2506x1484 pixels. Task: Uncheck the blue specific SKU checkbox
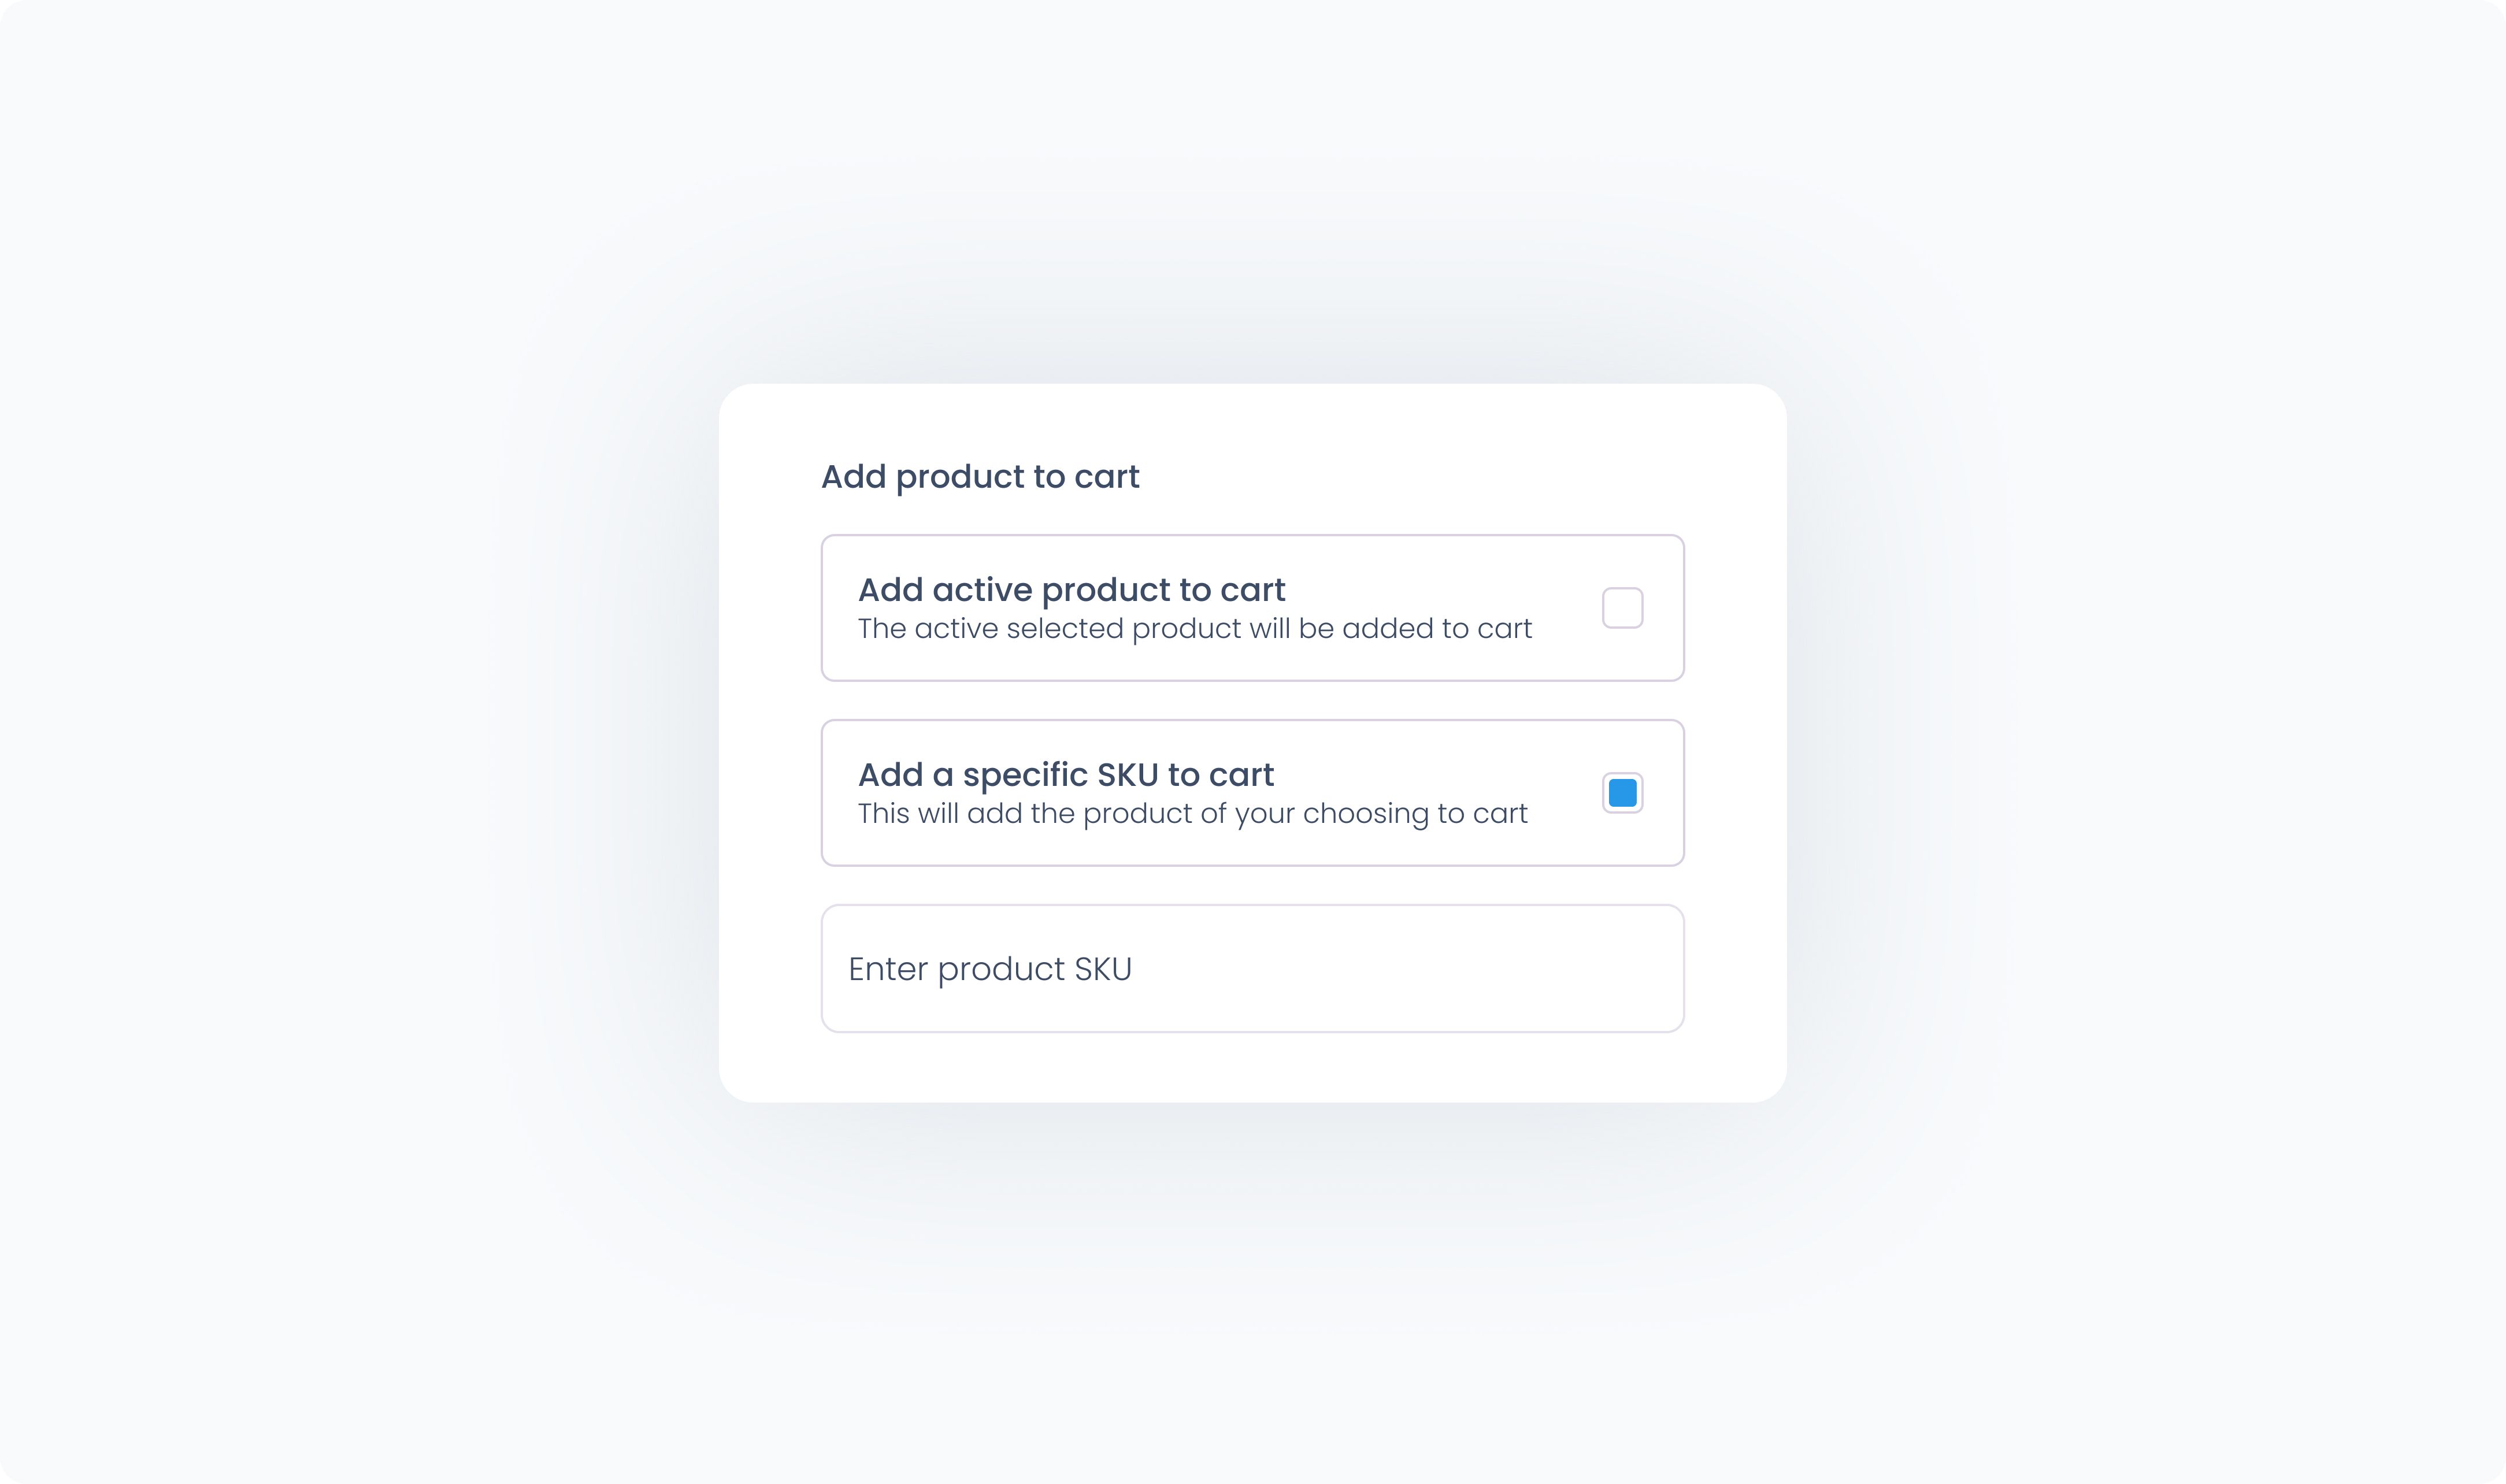coord(1622,793)
